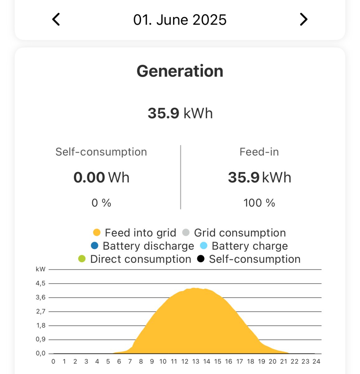Tap the Feed-in 35.9 kWh value
Screen dimensions: 360x374
259,177
